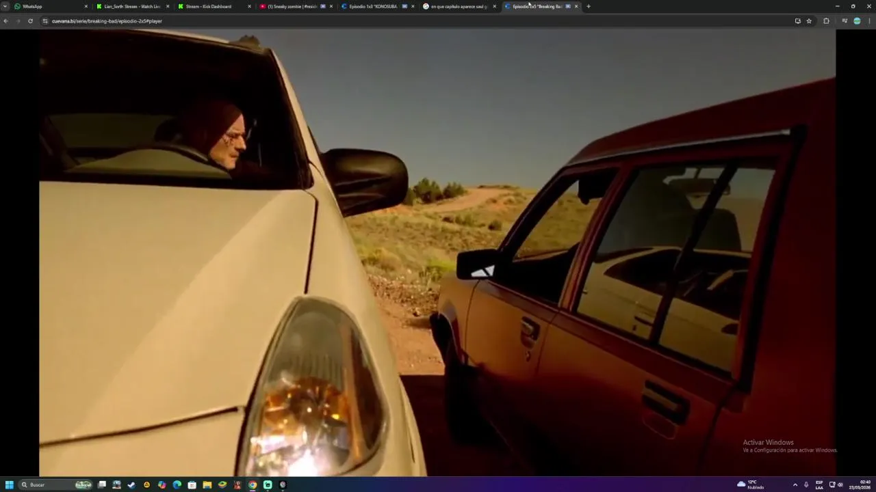The width and height of the screenshot is (876, 492).
Task: Close the Episodio 1x3 KONOSUBA tab
Action: point(413,6)
